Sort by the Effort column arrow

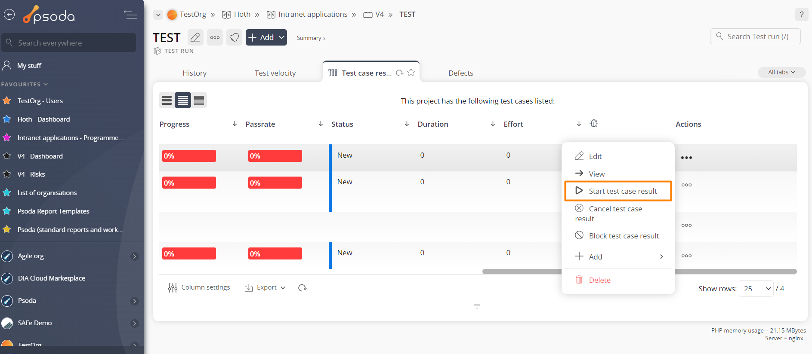[x=579, y=124]
